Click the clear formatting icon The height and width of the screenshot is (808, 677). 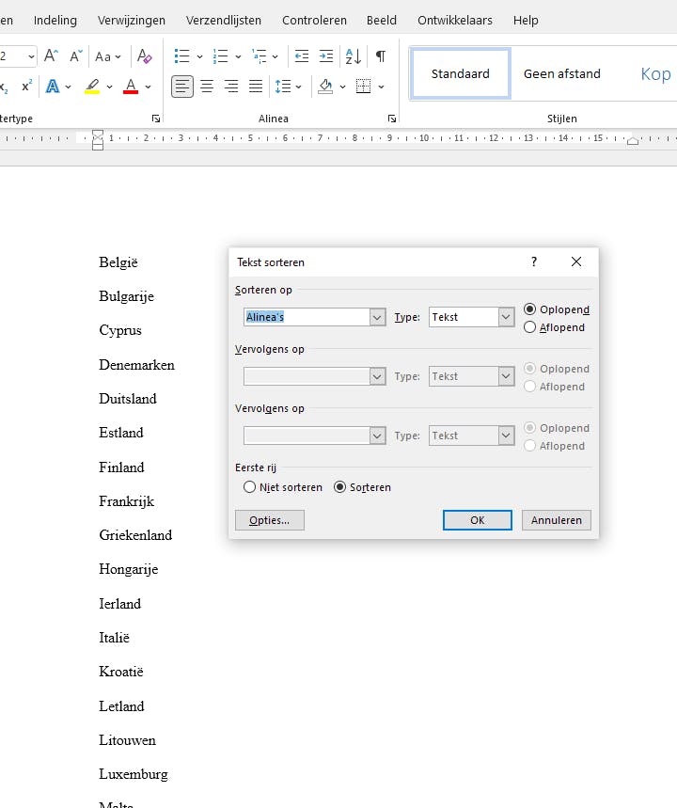(144, 56)
